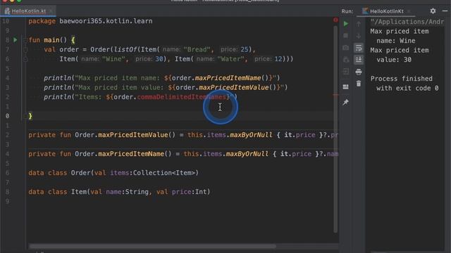Click data class Order declaration
The height and width of the screenshot is (253, 451).
point(113,173)
